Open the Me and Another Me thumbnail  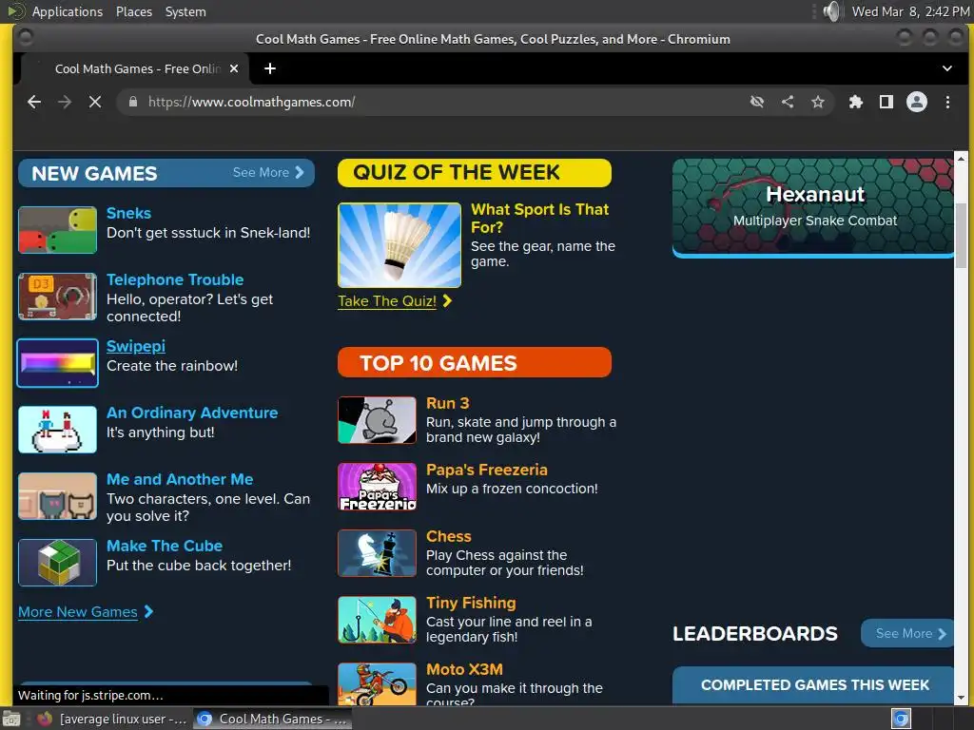(57, 496)
